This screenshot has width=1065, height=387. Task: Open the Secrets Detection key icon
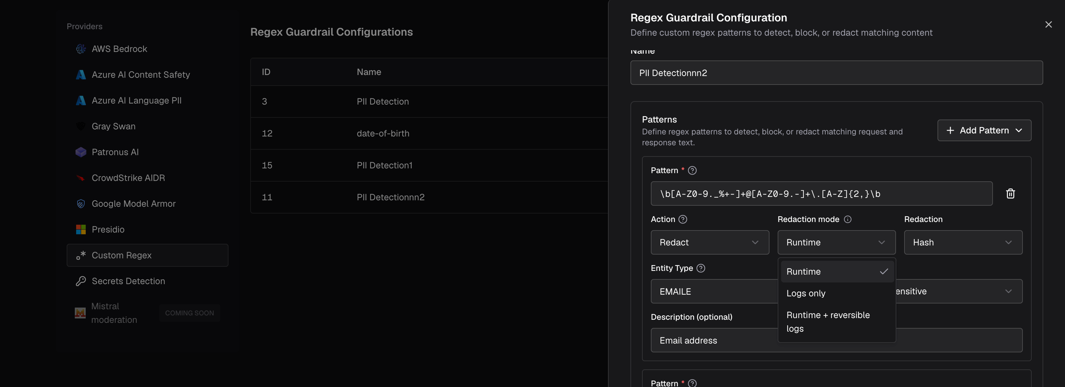tap(81, 281)
